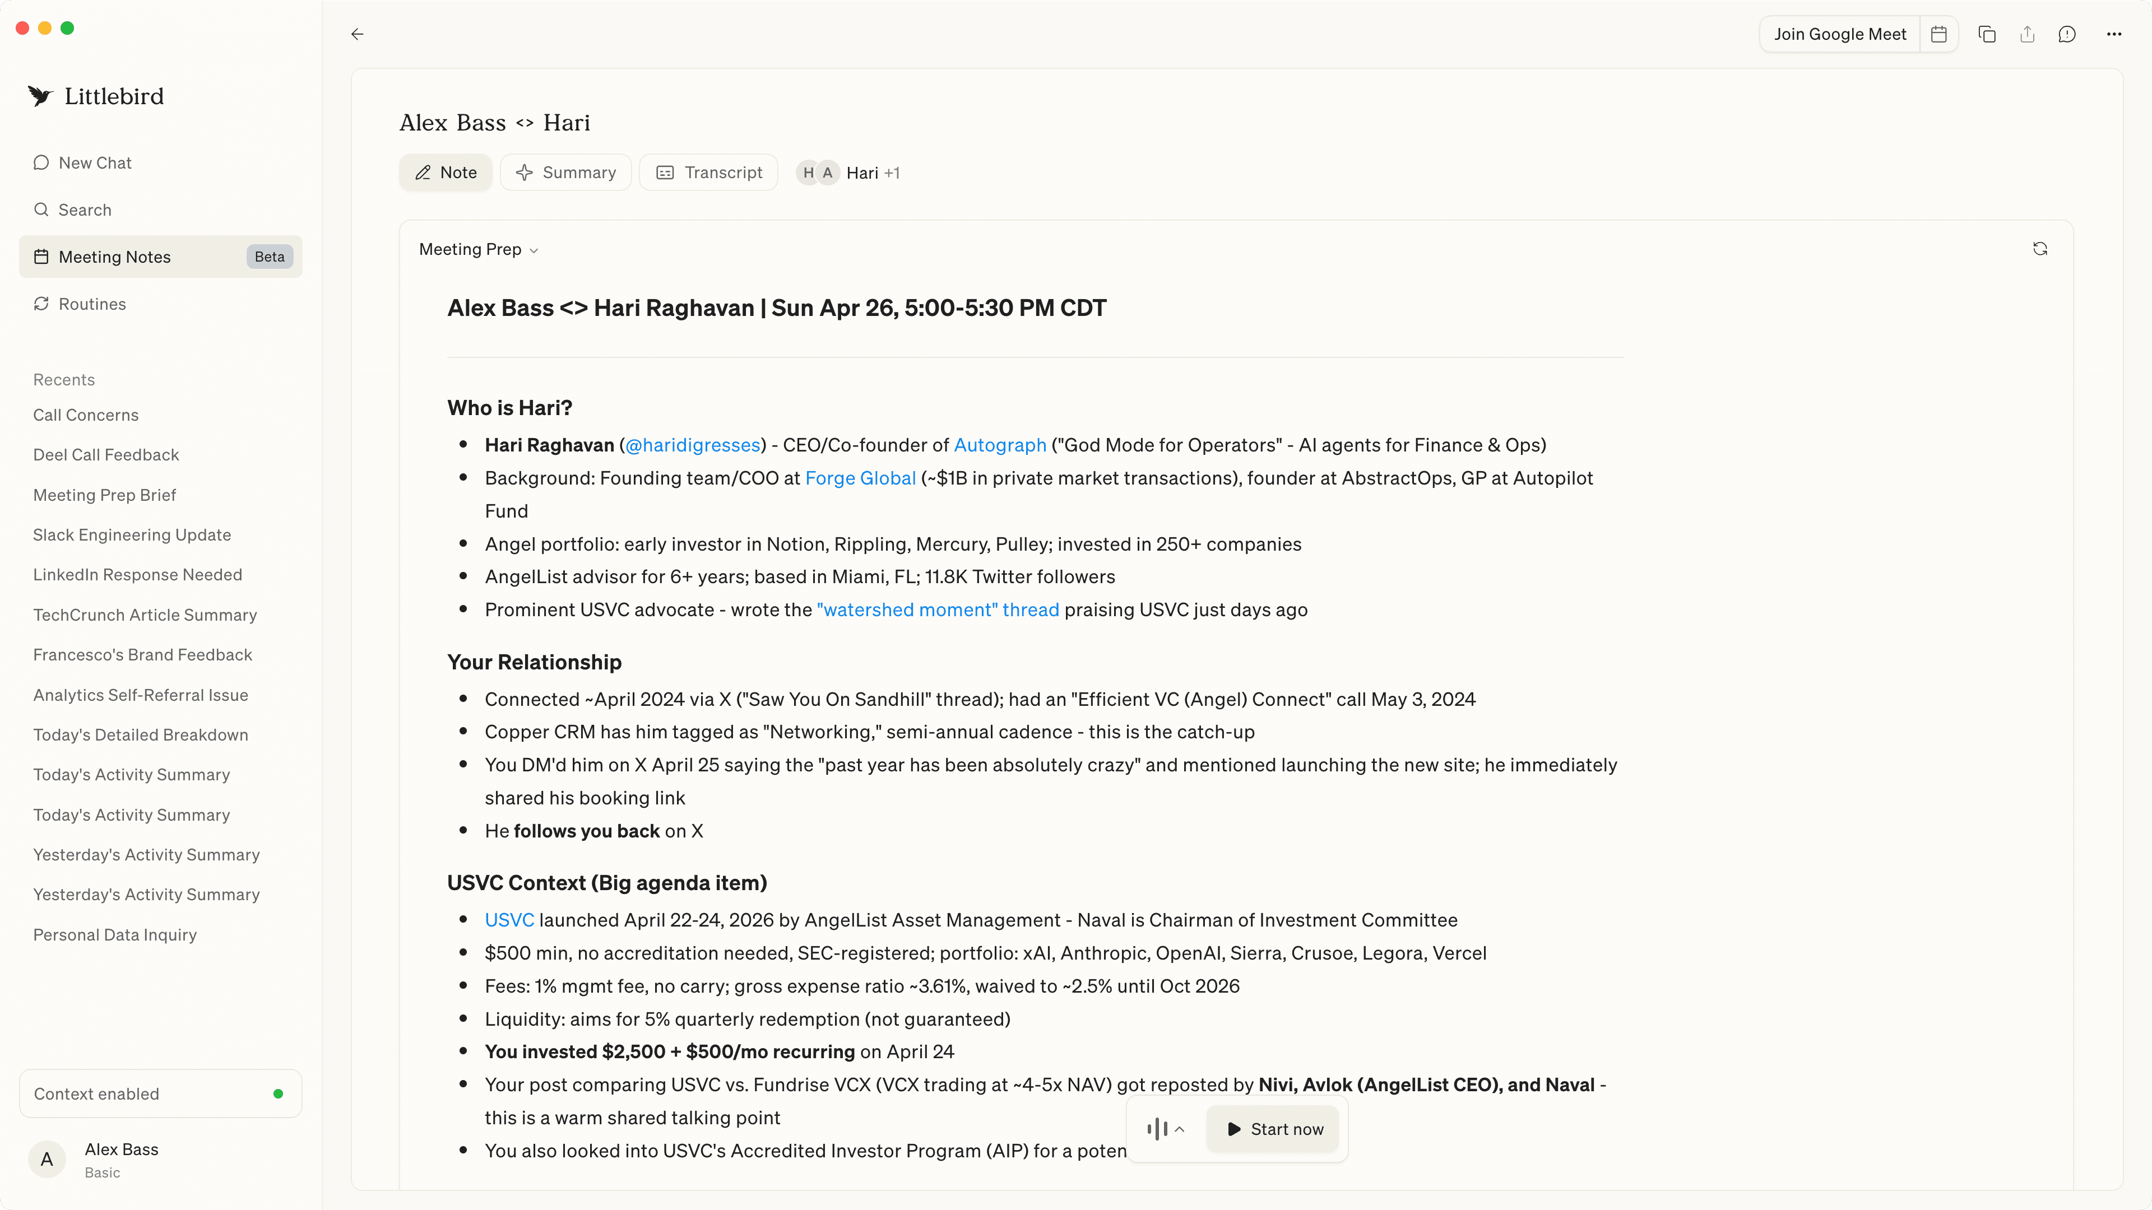Switch to the Summary tab
The height and width of the screenshot is (1210, 2152).
pos(567,173)
